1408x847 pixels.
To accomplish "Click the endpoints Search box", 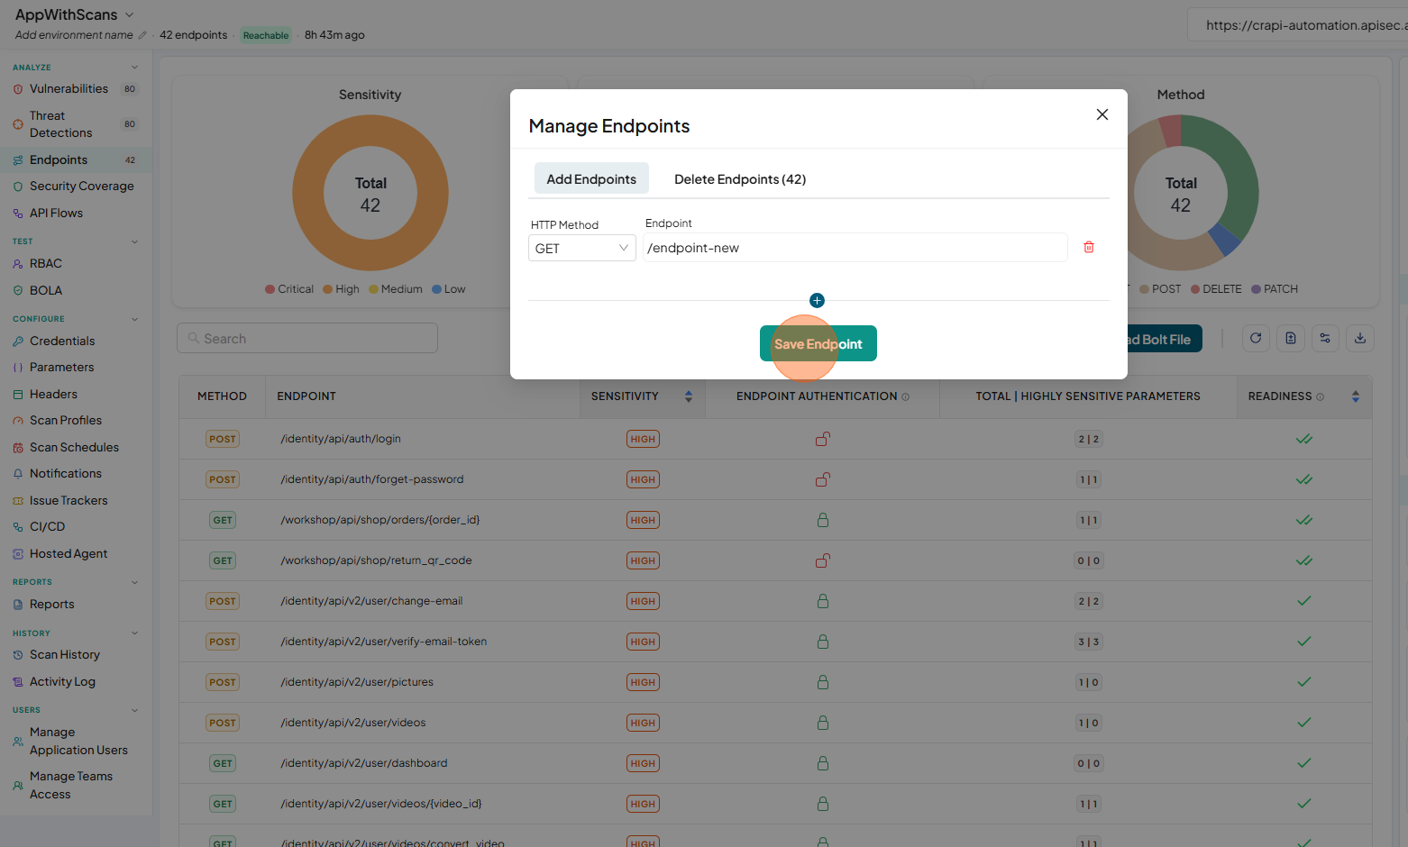I will (x=307, y=338).
